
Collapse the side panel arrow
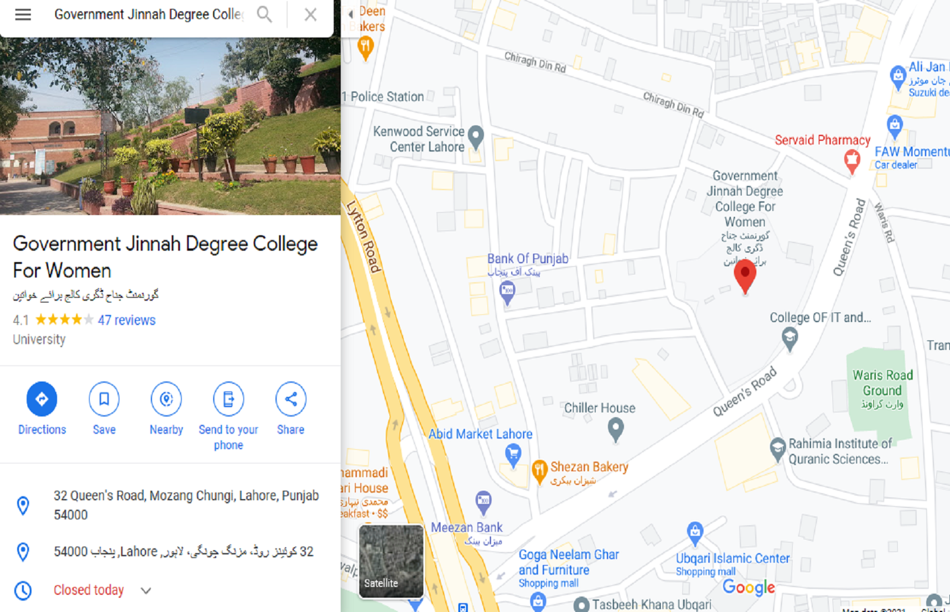(350, 14)
